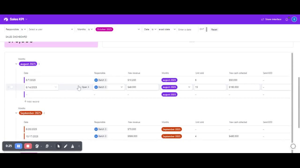Click the New revenue column header in august group
The image size is (300, 168).
pyautogui.click(x=134, y=73)
